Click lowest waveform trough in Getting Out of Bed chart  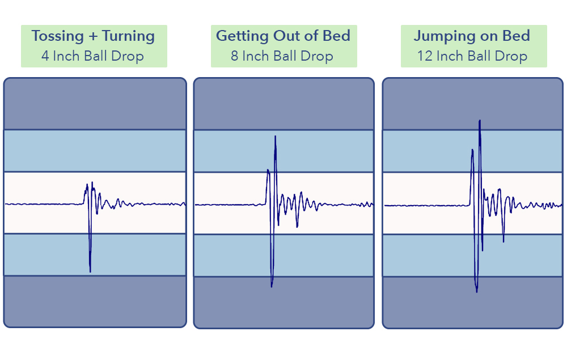pos(272,286)
